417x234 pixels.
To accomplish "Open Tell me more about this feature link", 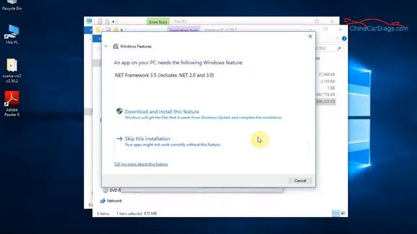I will (141, 164).
